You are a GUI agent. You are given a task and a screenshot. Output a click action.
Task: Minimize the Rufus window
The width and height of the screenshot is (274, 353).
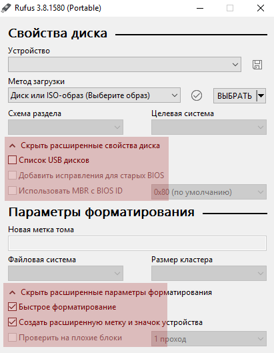[x=200, y=8]
